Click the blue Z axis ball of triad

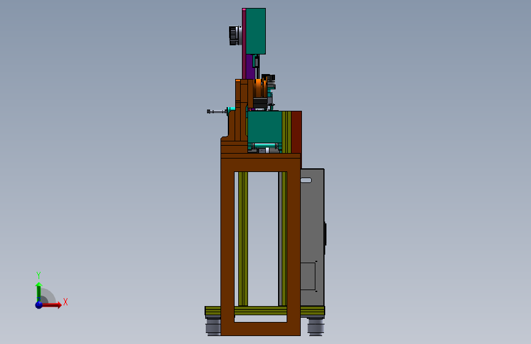pyautogui.click(x=39, y=305)
